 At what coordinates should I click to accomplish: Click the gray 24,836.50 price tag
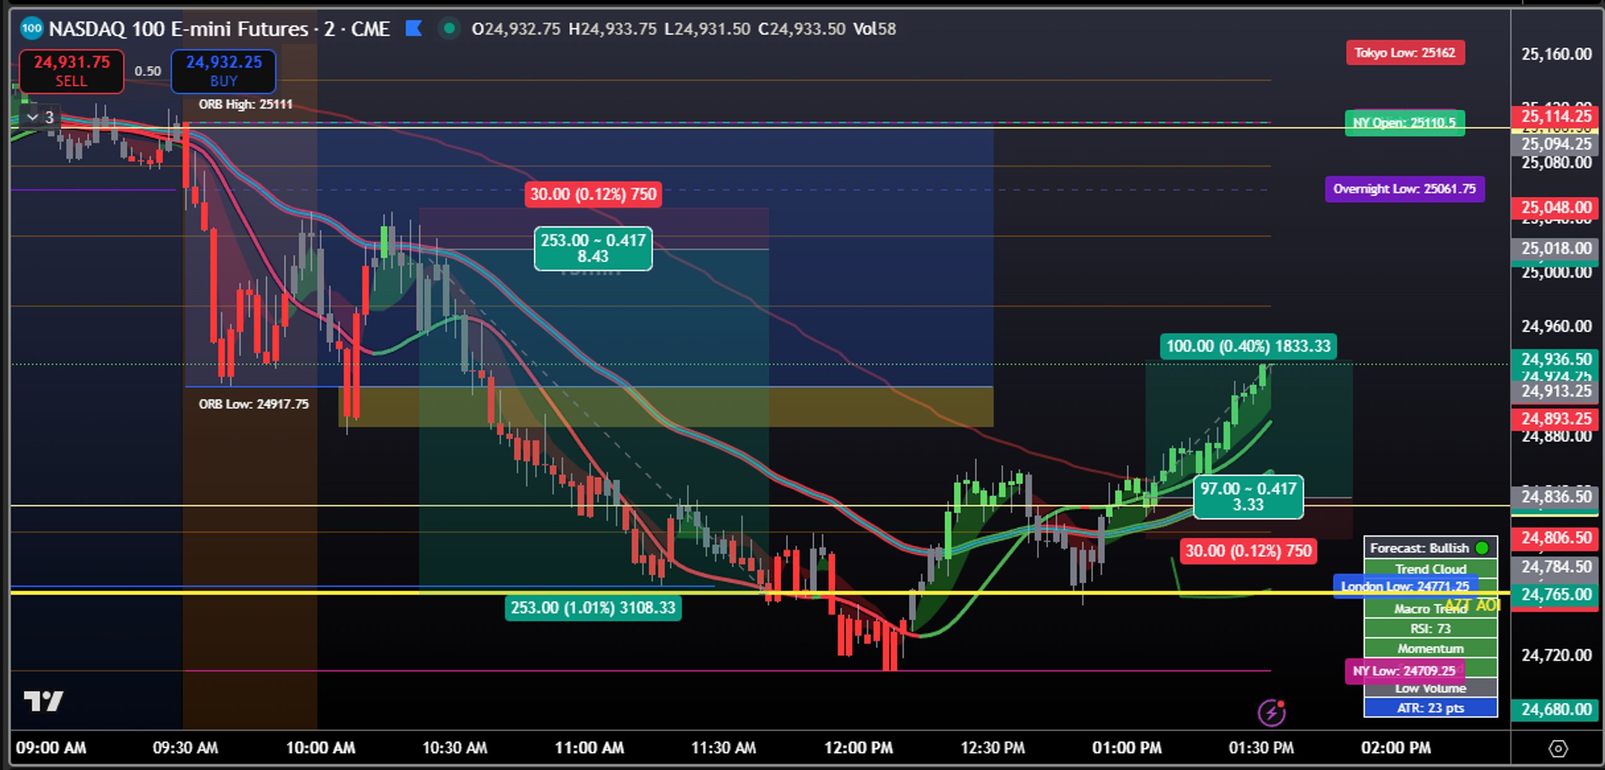coord(1556,497)
